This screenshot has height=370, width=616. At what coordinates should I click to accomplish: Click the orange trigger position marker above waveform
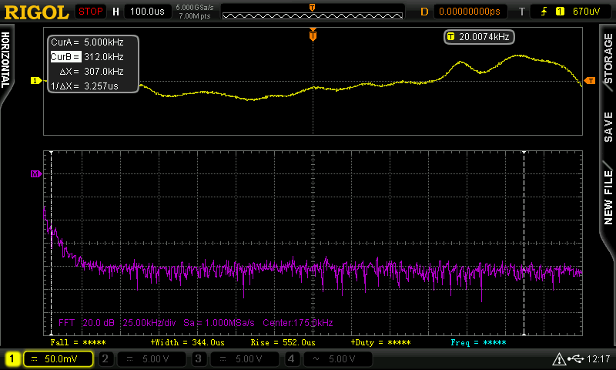point(313,35)
